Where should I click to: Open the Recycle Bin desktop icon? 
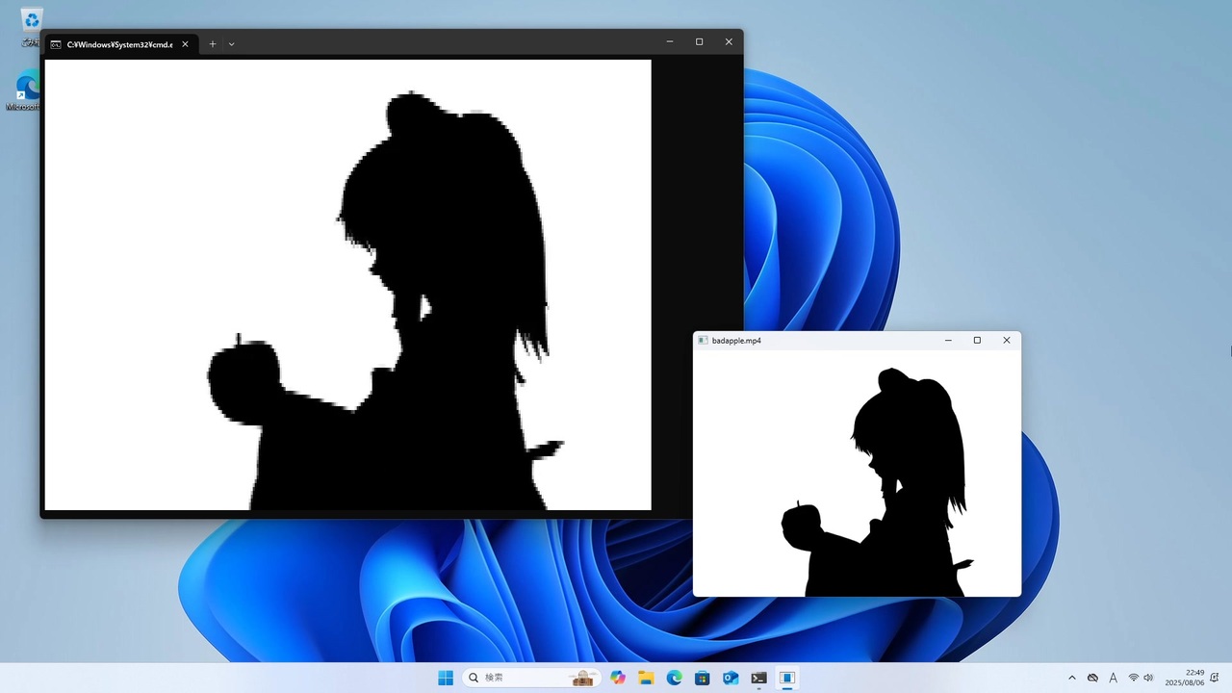[x=31, y=25]
